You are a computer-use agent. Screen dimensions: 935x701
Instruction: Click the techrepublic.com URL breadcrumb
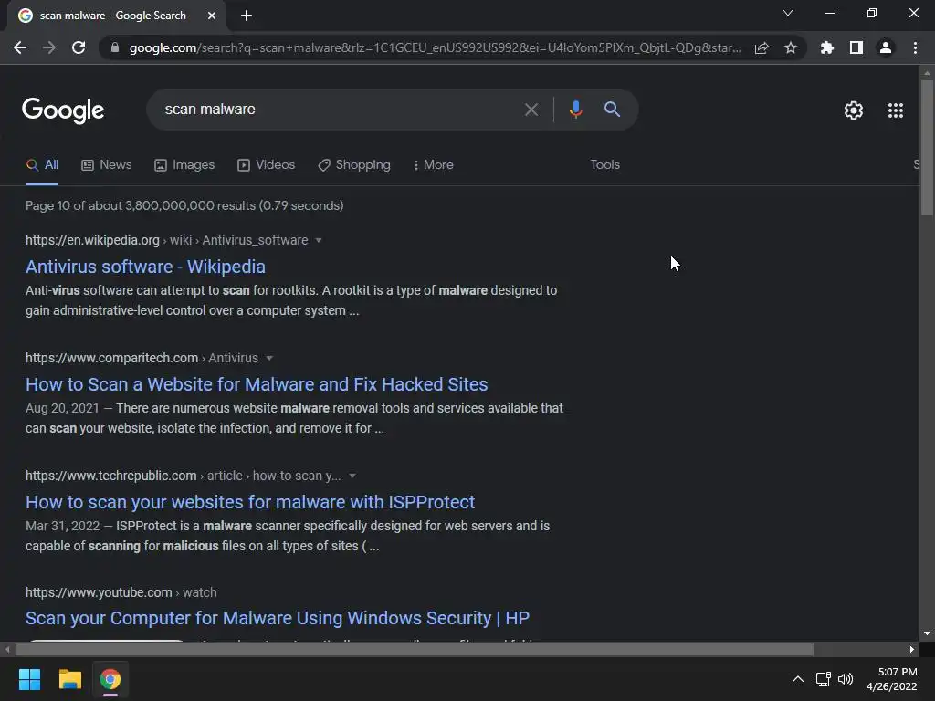pos(183,476)
